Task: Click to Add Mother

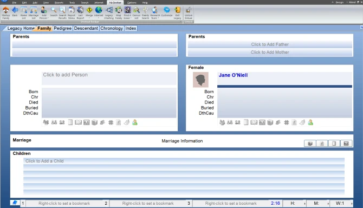Action: [270, 53]
